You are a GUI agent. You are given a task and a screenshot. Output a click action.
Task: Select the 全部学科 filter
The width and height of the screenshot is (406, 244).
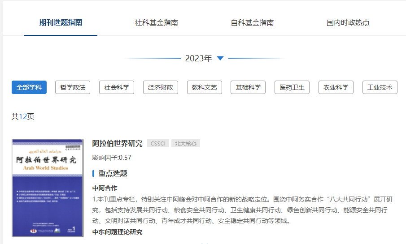coord(29,87)
